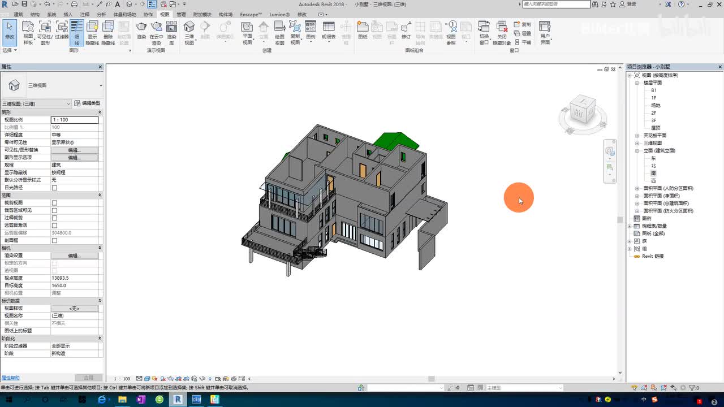Click 编辑 button for 可见性/图形替换

[75, 150]
